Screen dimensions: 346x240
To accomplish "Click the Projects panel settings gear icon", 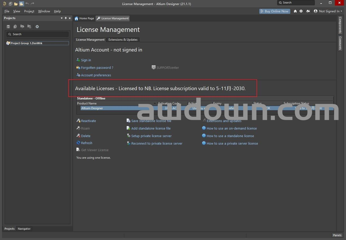I will [x=37, y=27].
